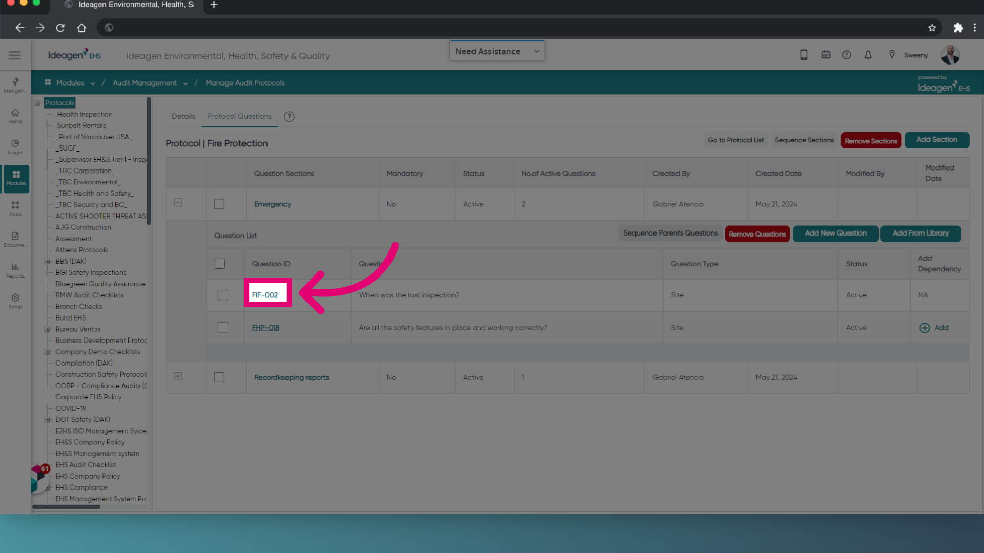The width and height of the screenshot is (984, 553).
Task: Click the red Remove Questions button
Action: (x=757, y=234)
